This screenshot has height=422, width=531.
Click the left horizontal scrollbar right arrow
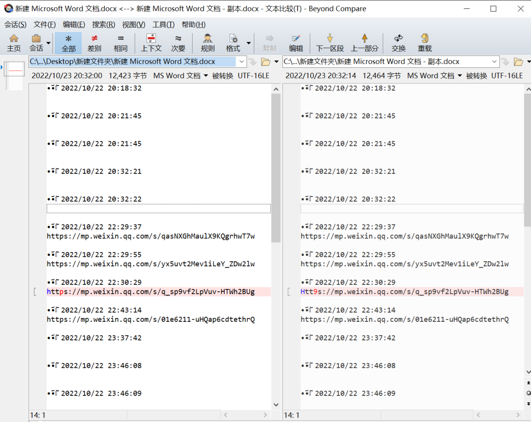[265, 415]
